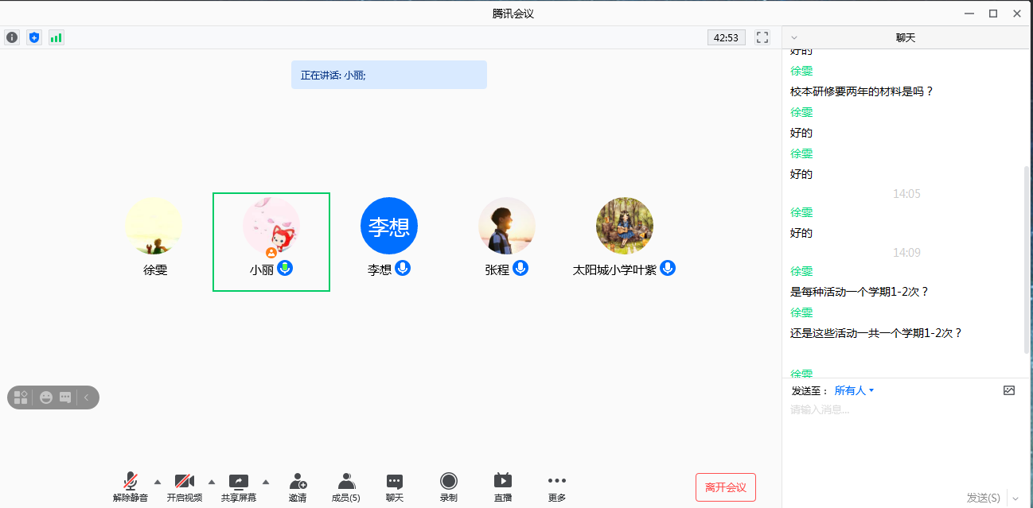Viewport: 1033px width, 508px height.
Task: Maximize the 腾讯会议 window
Action: pyautogui.click(x=993, y=14)
